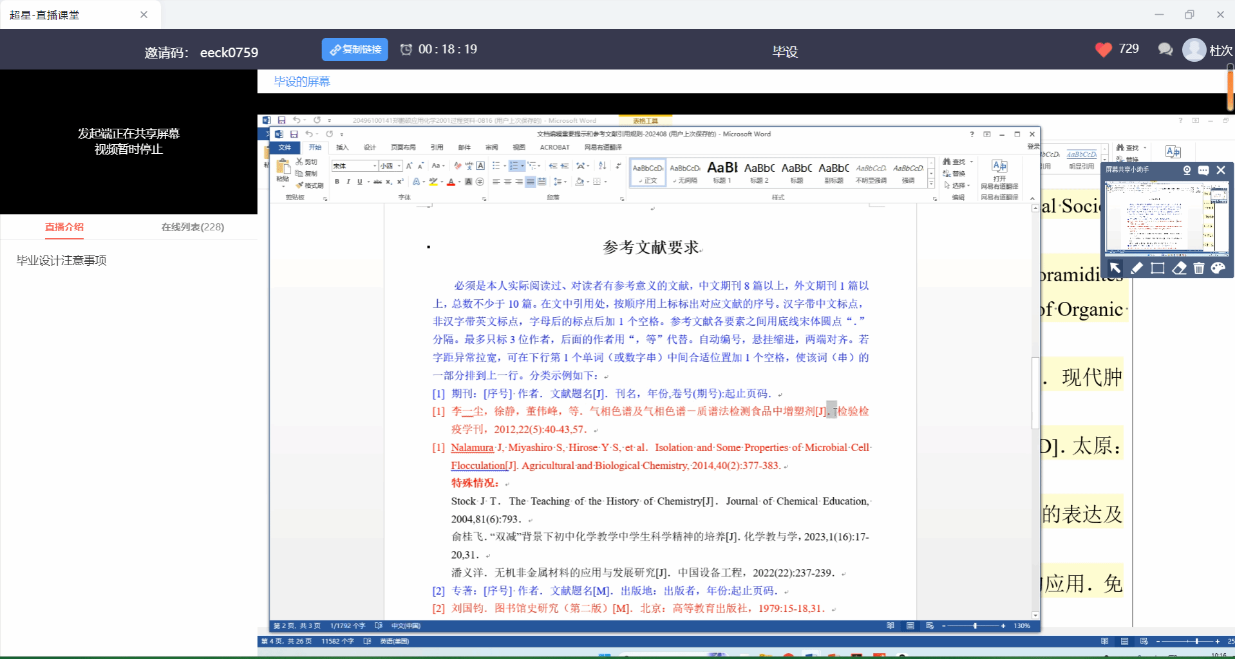The image size is (1235, 659).
Task: Toggle the numbered list button
Action: click(514, 166)
